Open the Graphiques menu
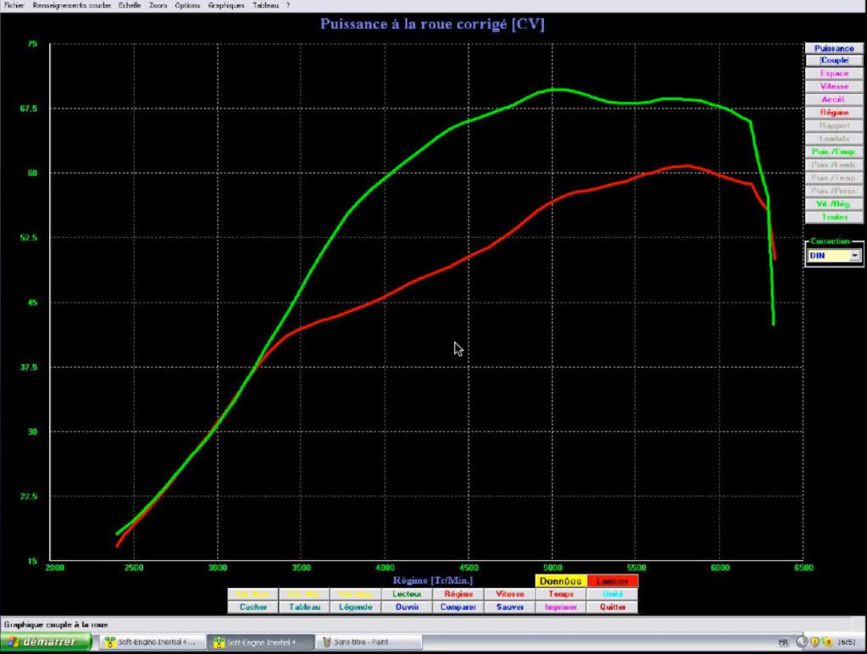 coord(225,5)
